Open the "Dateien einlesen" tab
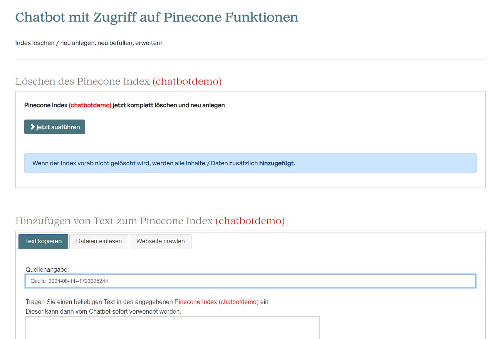This screenshot has height=339, width=500. 99,241
